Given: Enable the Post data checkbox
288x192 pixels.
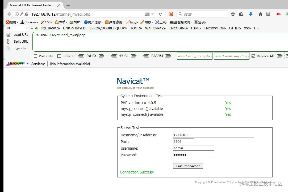Looking at the screenshot, I should tap(35, 56).
